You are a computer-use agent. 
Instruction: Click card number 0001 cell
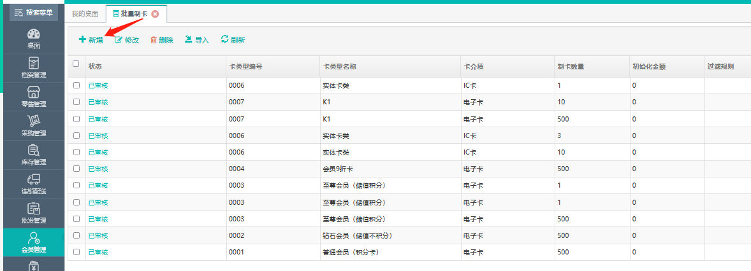point(273,253)
